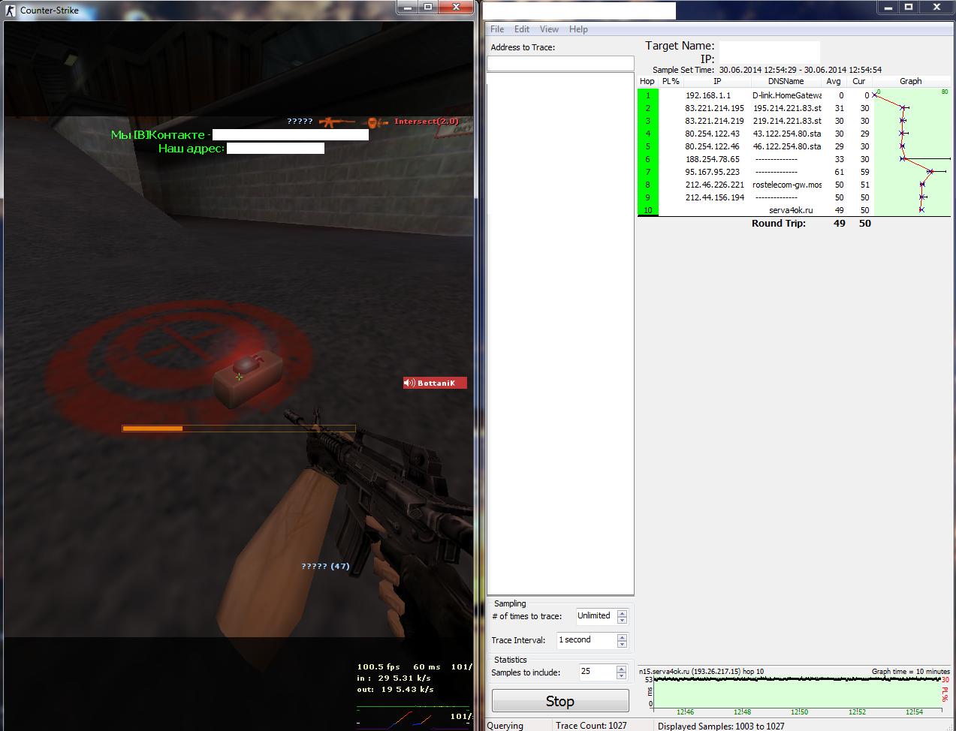Select the 1 second trace interval field
The height and width of the screenshot is (731, 956).
(x=587, y=640)
